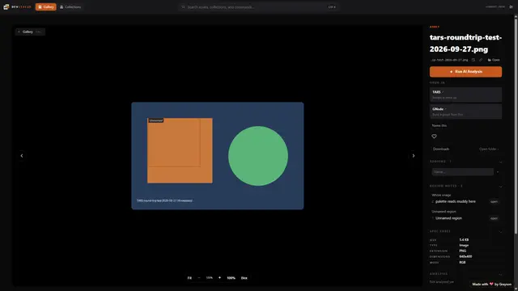Open the asset in GNode
Viewport: 518px width, 291px height.
click(465, 112)
